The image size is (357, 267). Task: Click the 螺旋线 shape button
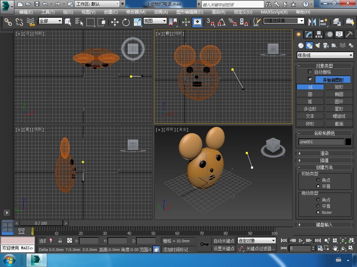[x=339, y=116]
